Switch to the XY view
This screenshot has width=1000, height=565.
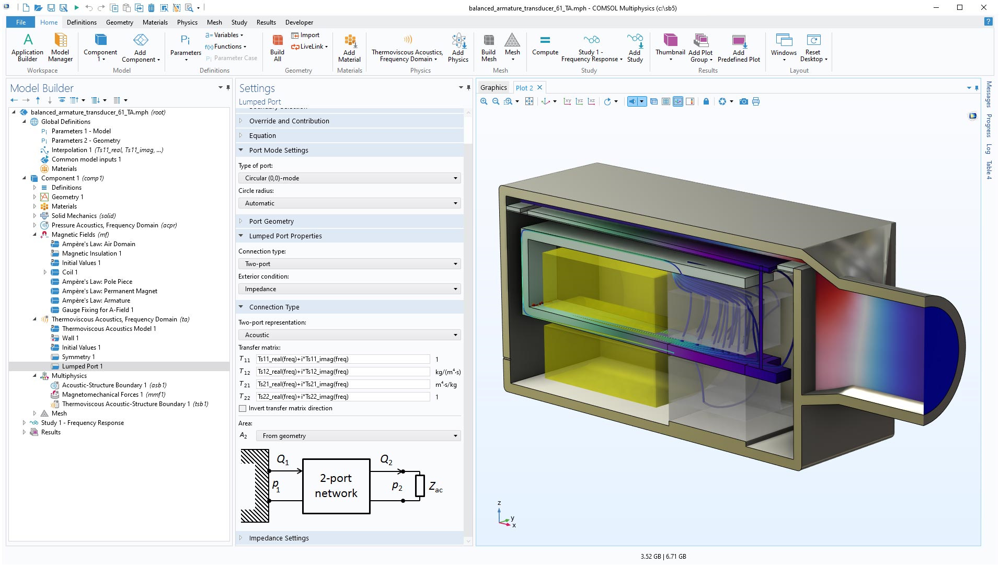pos(567,101)
